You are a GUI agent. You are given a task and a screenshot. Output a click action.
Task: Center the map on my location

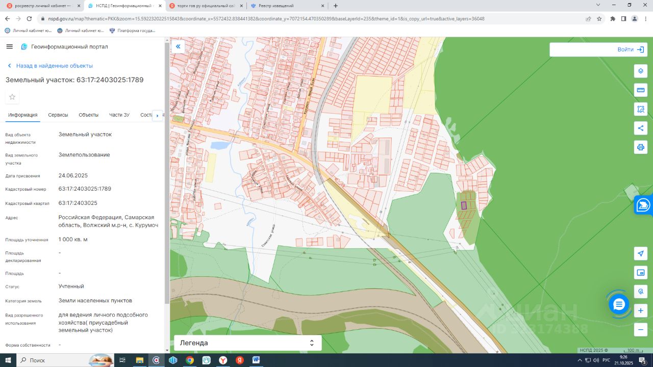(x=640, y=253)
